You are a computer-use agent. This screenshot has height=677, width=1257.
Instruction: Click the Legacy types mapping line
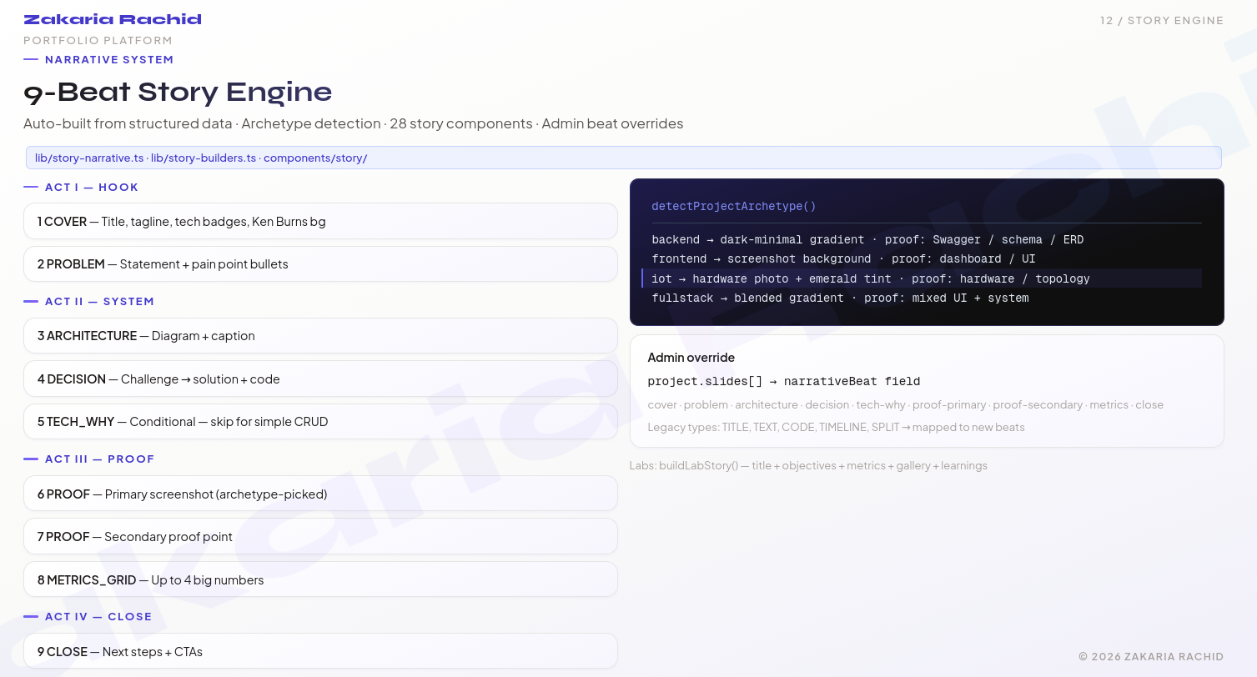click(x=836, y=428)
